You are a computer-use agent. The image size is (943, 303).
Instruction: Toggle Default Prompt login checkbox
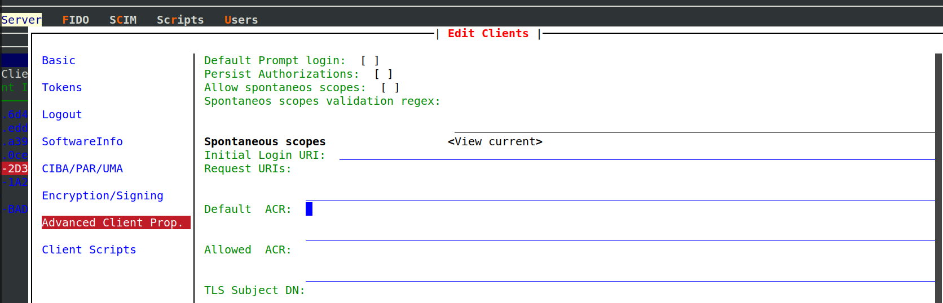(x=370, y=60)
